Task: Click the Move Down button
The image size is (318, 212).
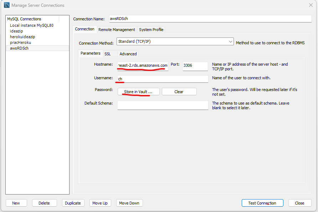Action: 129,203
